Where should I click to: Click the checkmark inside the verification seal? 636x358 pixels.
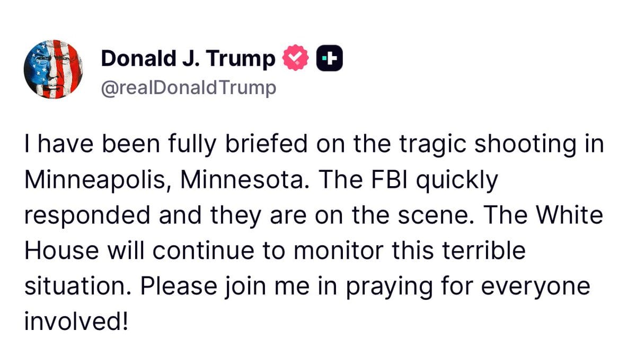pyautogui.click(x=295, y=56)
